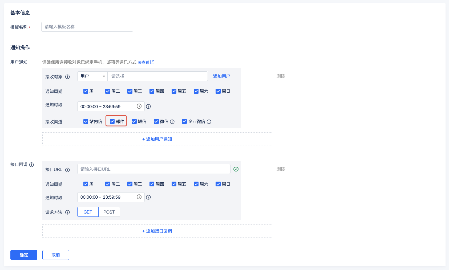Click info icon next to 微信 channel
Viewport: 449px width, 270px height.
coord(172,122)
